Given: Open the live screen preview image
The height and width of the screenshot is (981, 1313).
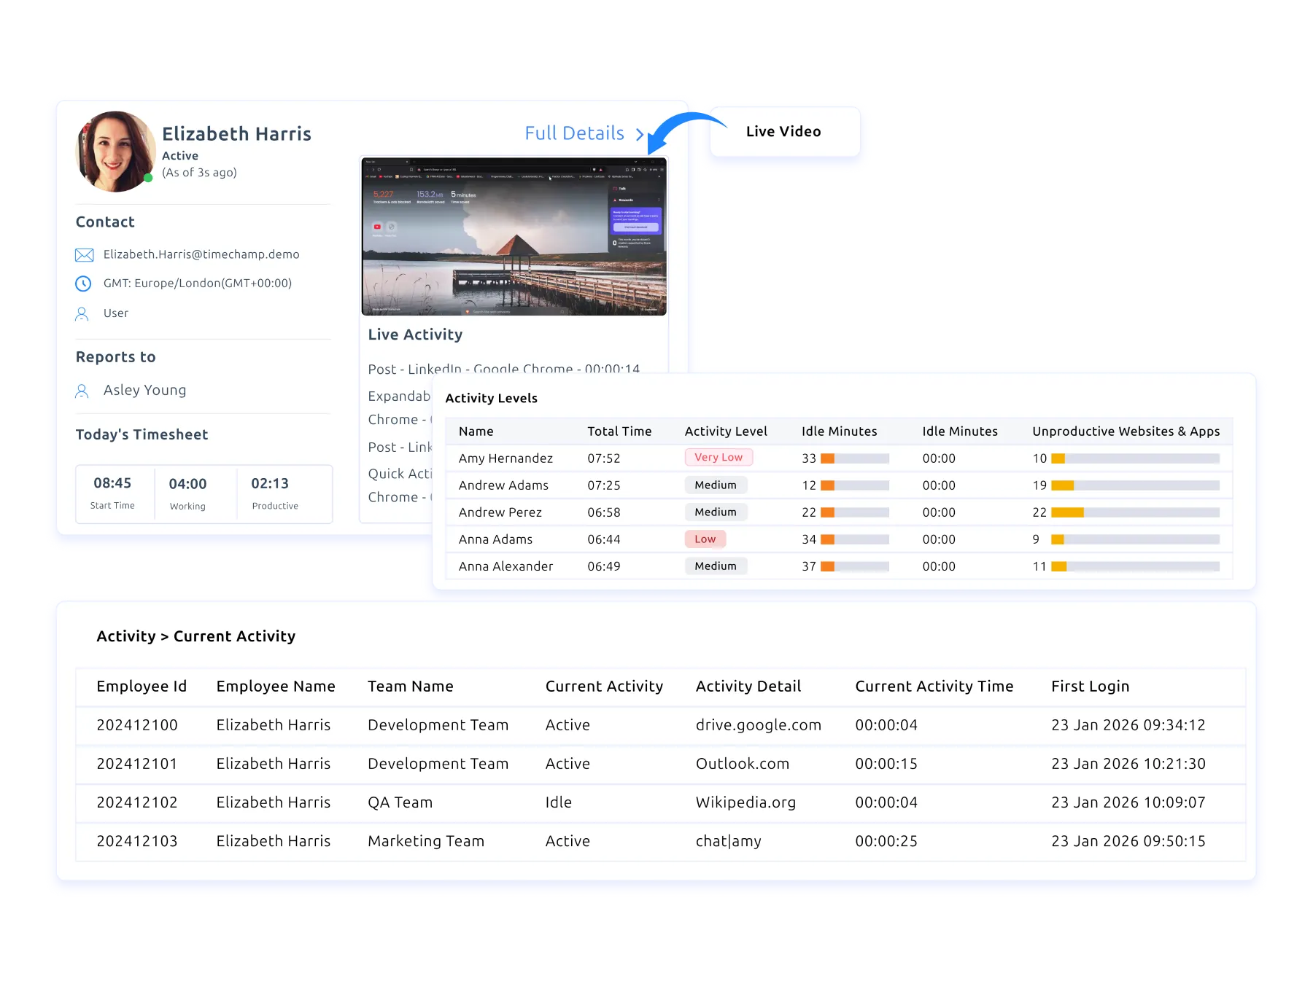Looking at the screenshot, I should tap(514, 233).
